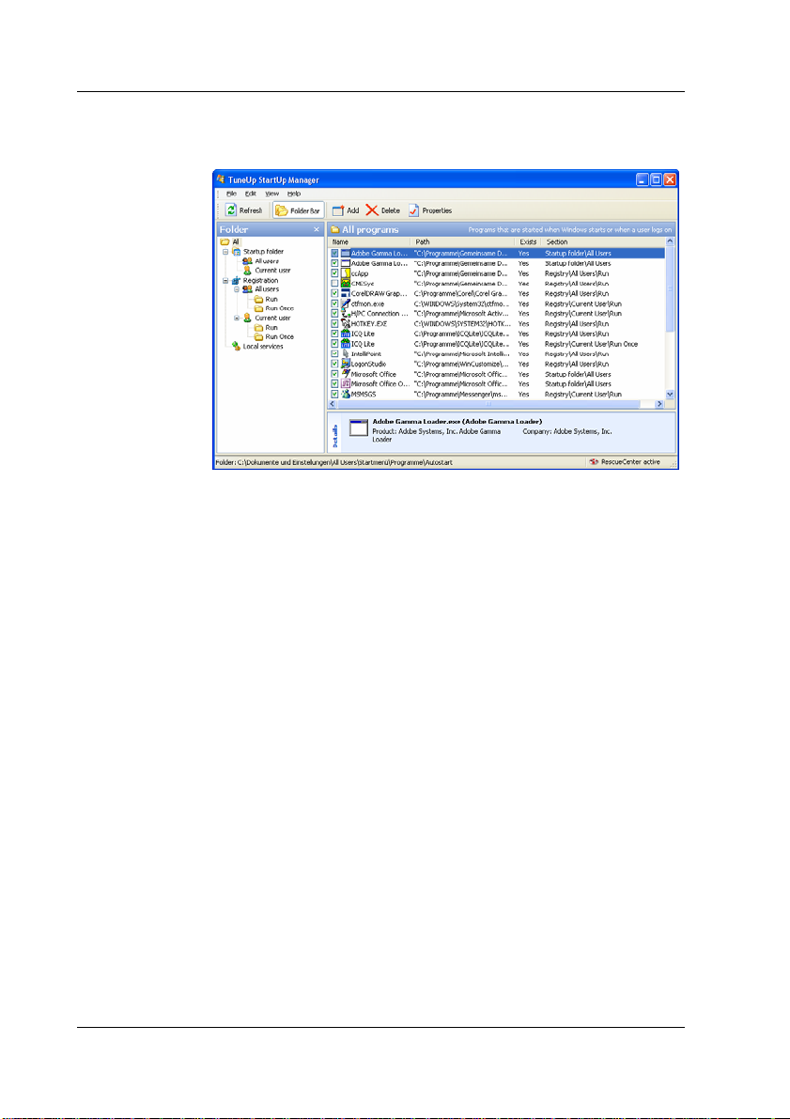The width and height of the screenshot is (790, 1119).
Task: Sort list by the Name column header
Action: [x=370, y=242]
